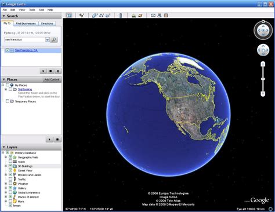The width and height of the screenshot is (275, 212).
Task: Open the File menu
Action: pos(5,10)
